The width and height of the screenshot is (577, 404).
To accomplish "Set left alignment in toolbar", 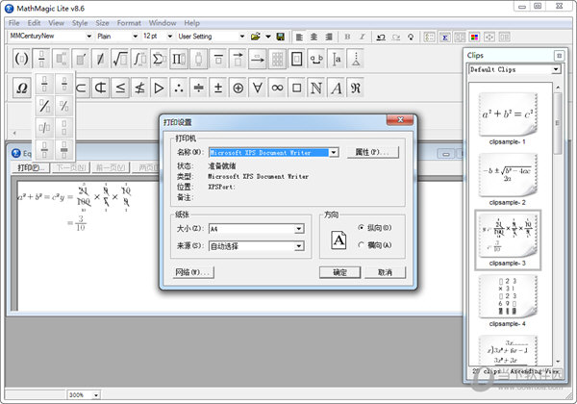I will pyautogui.click(x=299, y=37).
